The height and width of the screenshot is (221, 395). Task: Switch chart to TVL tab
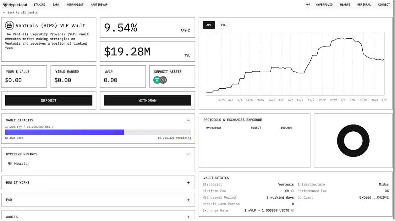pyautogui.click(x=223, y=24)
